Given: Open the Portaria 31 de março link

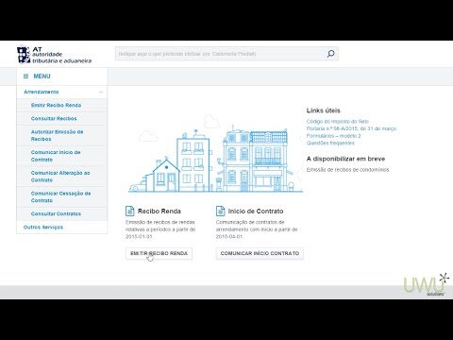Looking at the screenshot, I should [351, 128].
